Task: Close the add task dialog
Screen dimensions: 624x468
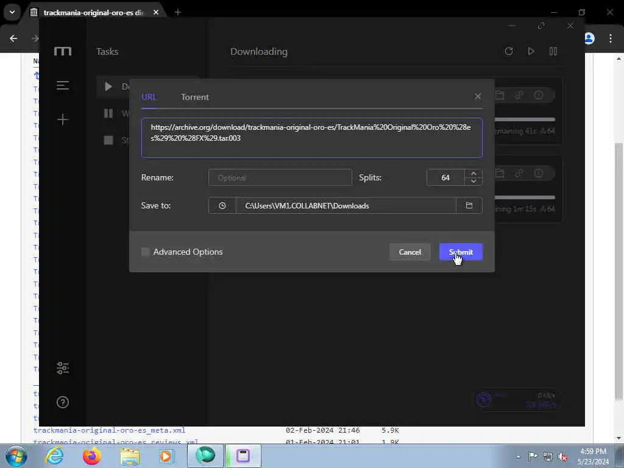Action: (478, 97)
